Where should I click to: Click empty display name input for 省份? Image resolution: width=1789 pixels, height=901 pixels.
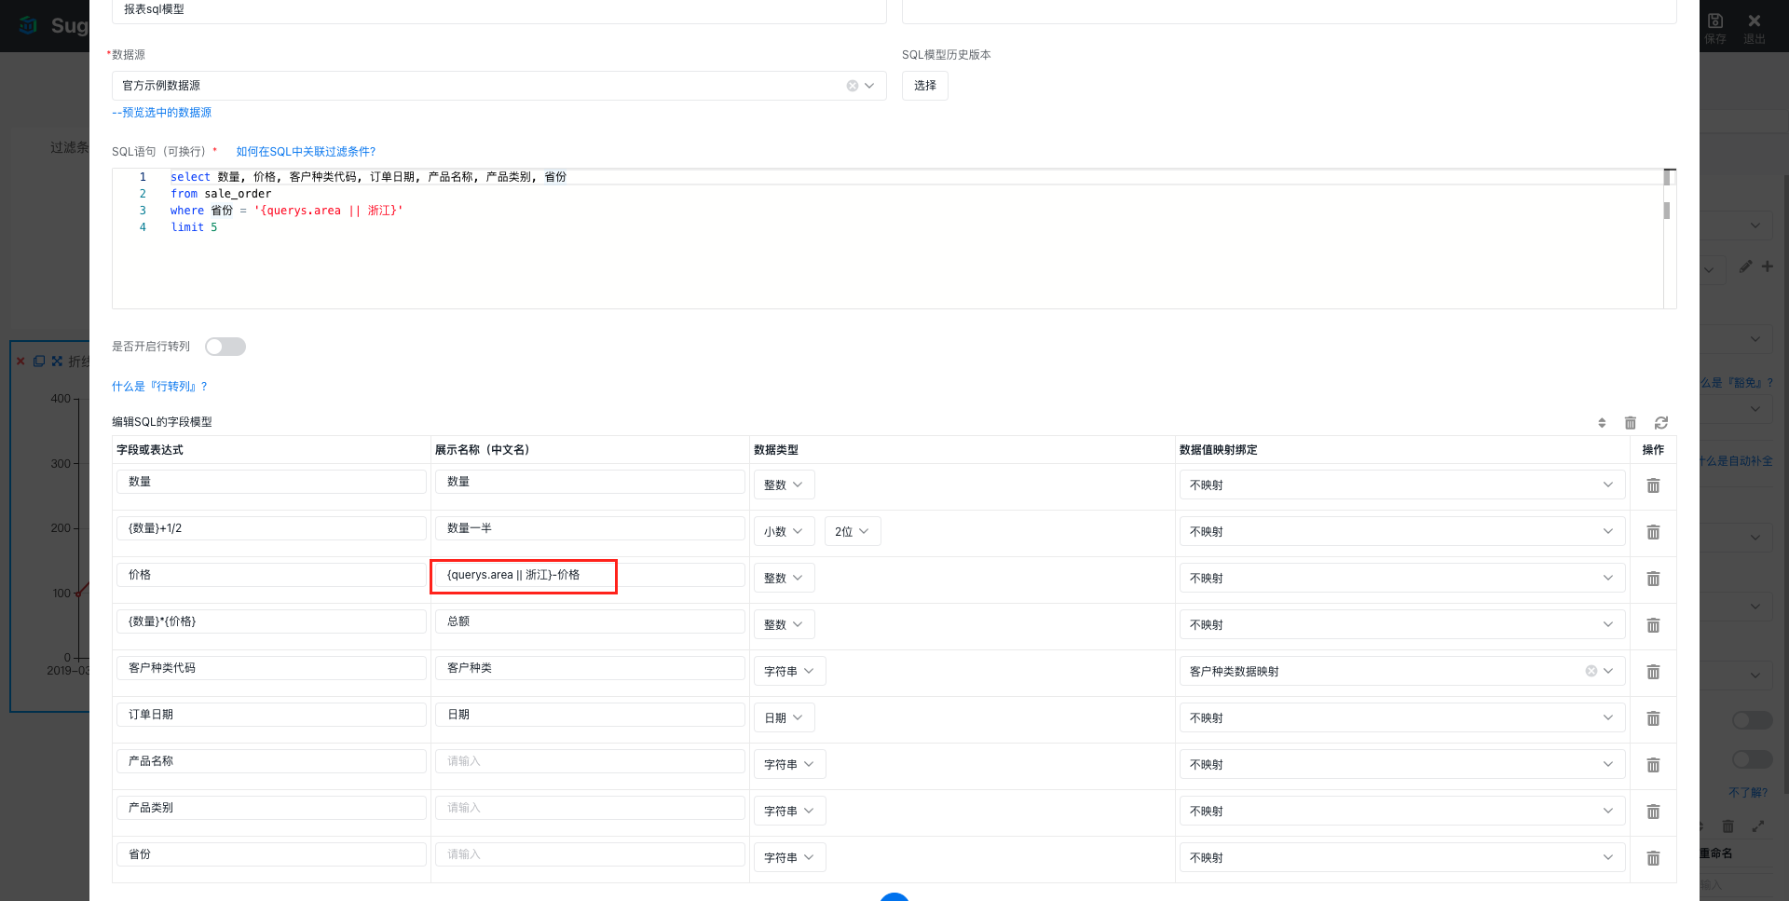pos(590,854)
